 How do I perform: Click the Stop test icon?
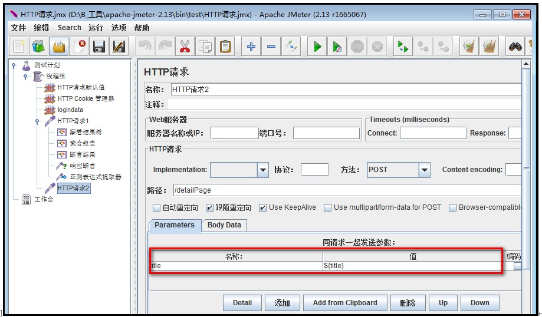click(357, 47)
